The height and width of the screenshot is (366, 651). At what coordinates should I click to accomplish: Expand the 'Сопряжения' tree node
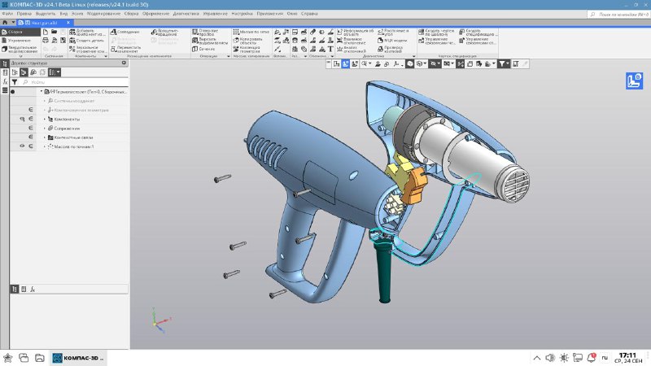point(43,129)
